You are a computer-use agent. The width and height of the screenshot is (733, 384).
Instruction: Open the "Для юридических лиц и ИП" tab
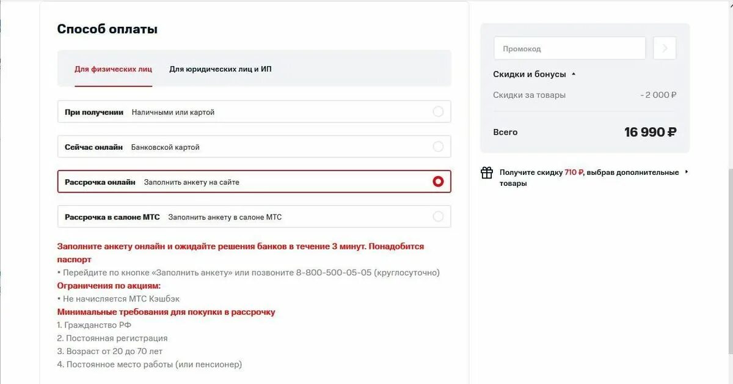point(221,69)
